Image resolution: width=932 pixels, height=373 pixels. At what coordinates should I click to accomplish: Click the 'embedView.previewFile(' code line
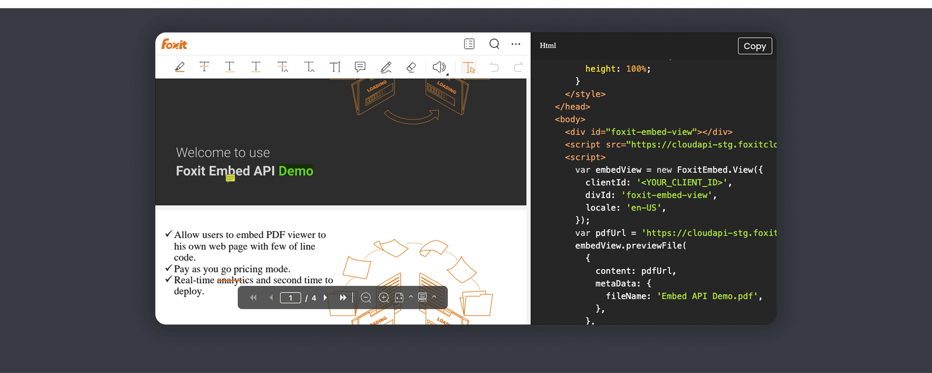[x=631, y=246]
